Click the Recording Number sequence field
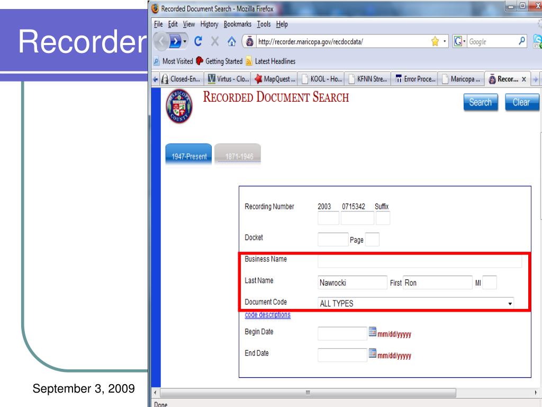542x407 pixels. tap(357, 218)
